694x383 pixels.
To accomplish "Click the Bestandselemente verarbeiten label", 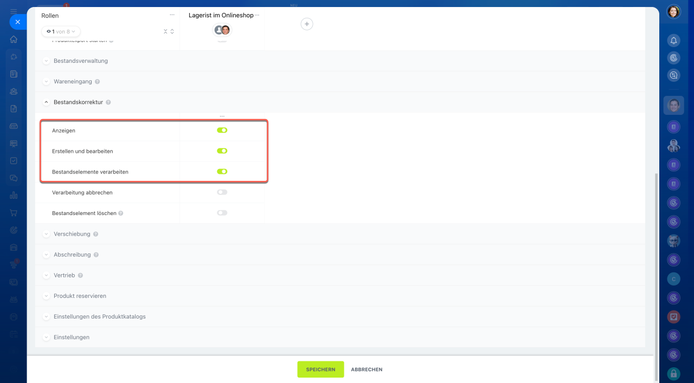I will 90,172.
